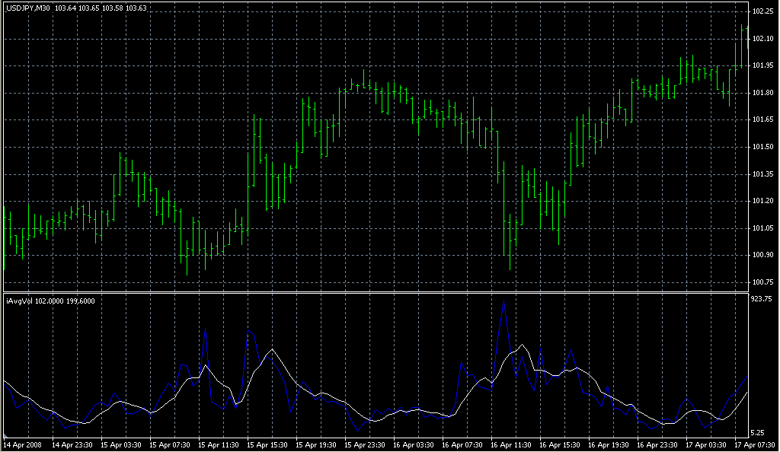Click the 5.25 indicator scale minimum
780x452 pixels.
pos(758,431)
